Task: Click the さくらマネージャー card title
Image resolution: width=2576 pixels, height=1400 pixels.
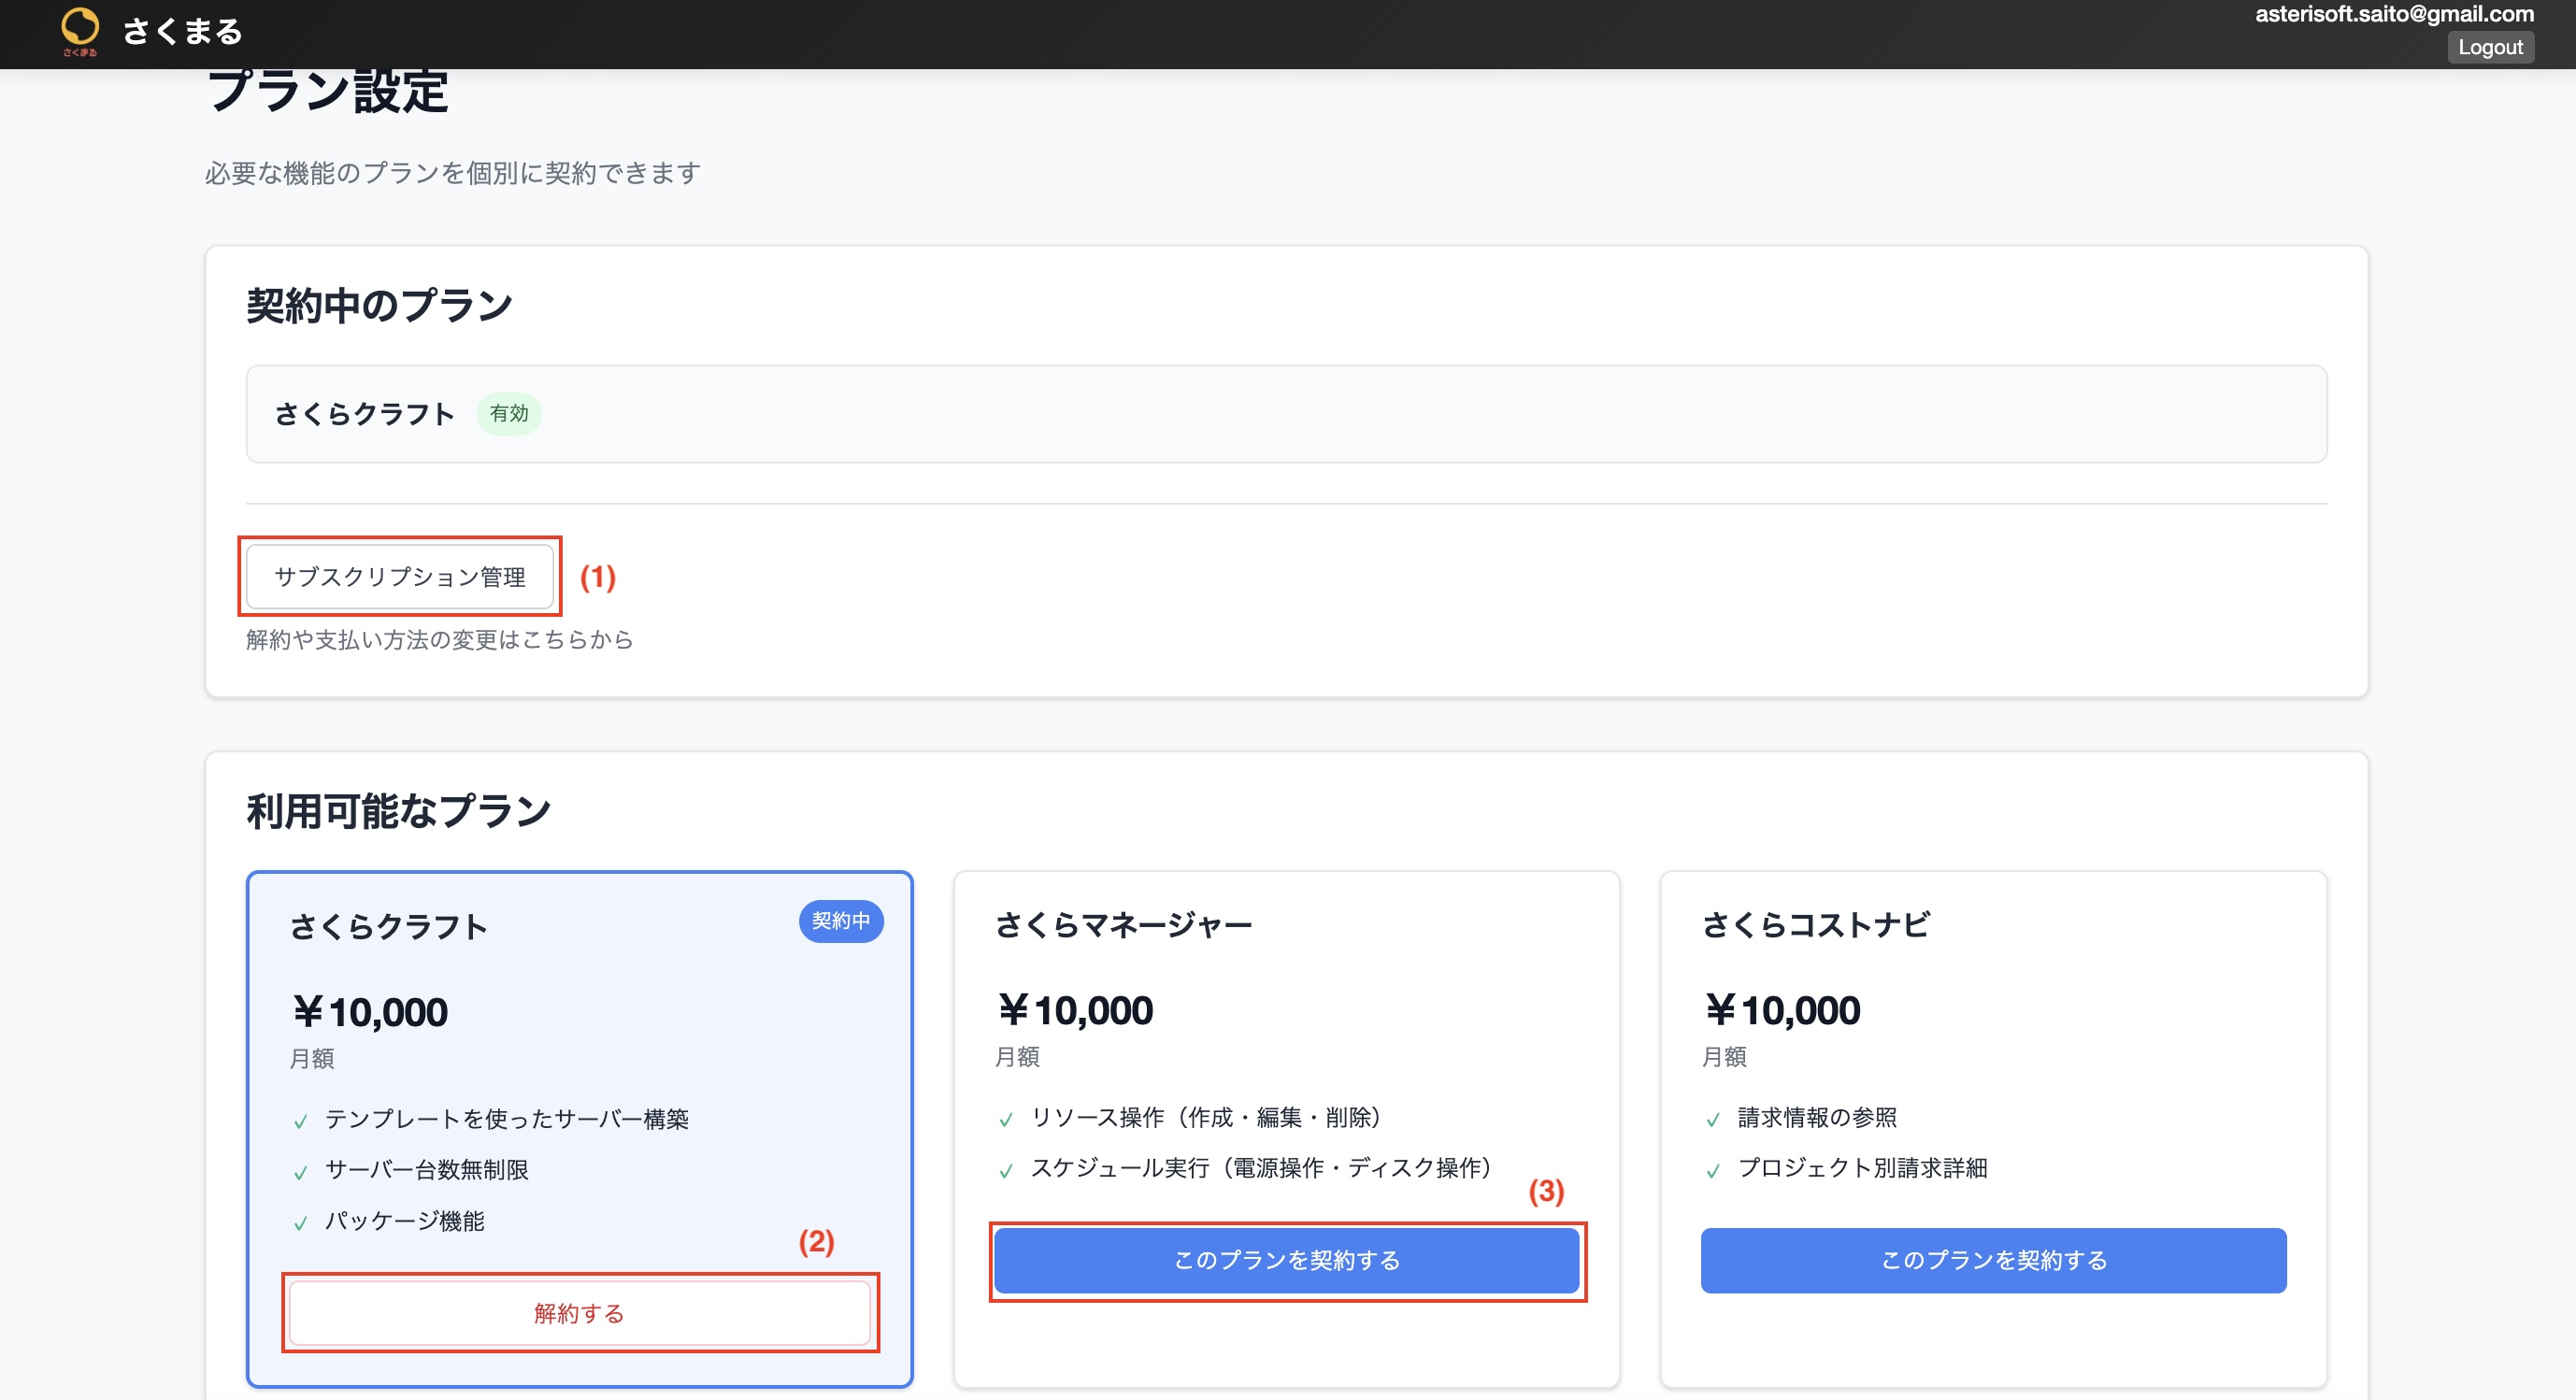Action: tap(1123, 925)
